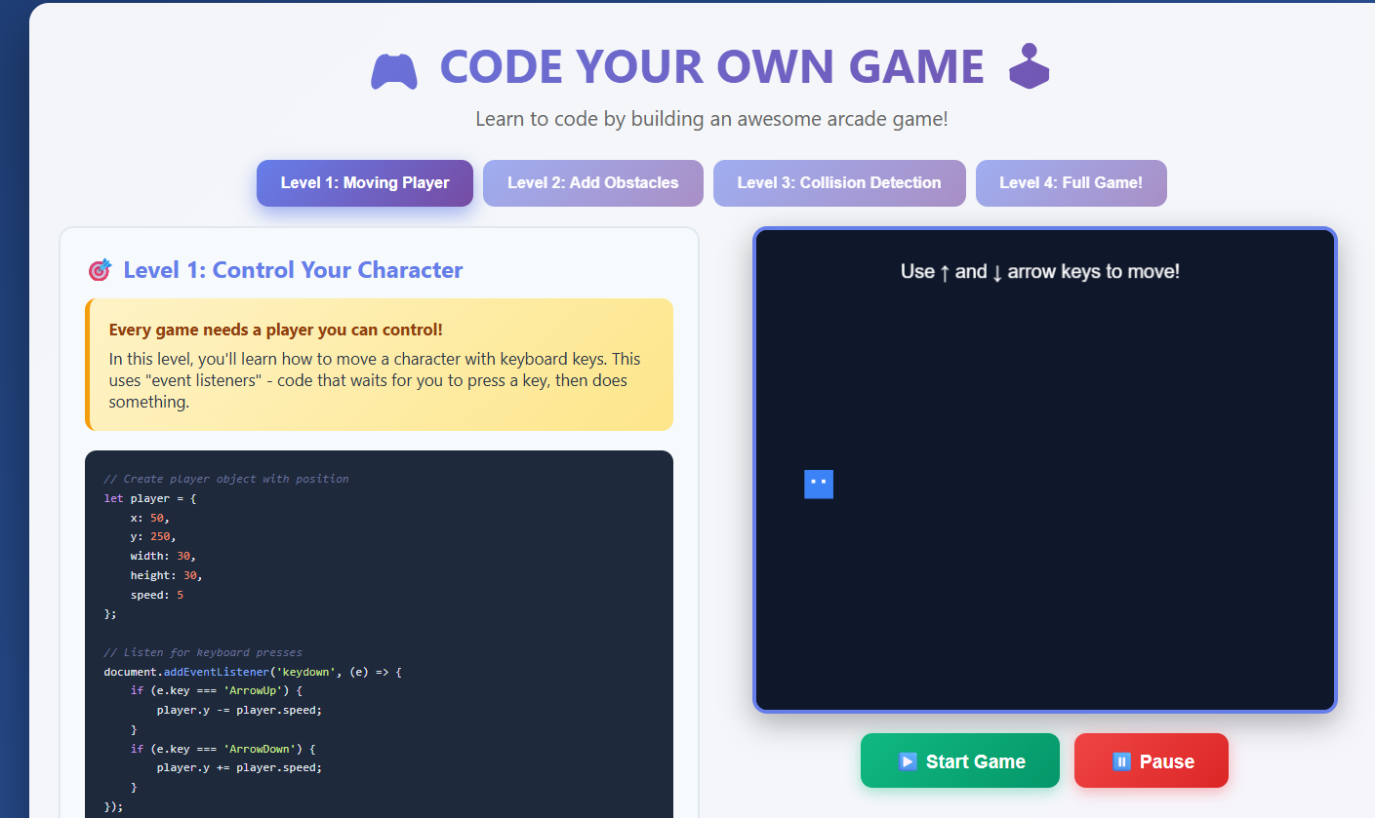1375x818 pixels.
Task: Click the dark game preview canvas
Action: pos(1044,468)
